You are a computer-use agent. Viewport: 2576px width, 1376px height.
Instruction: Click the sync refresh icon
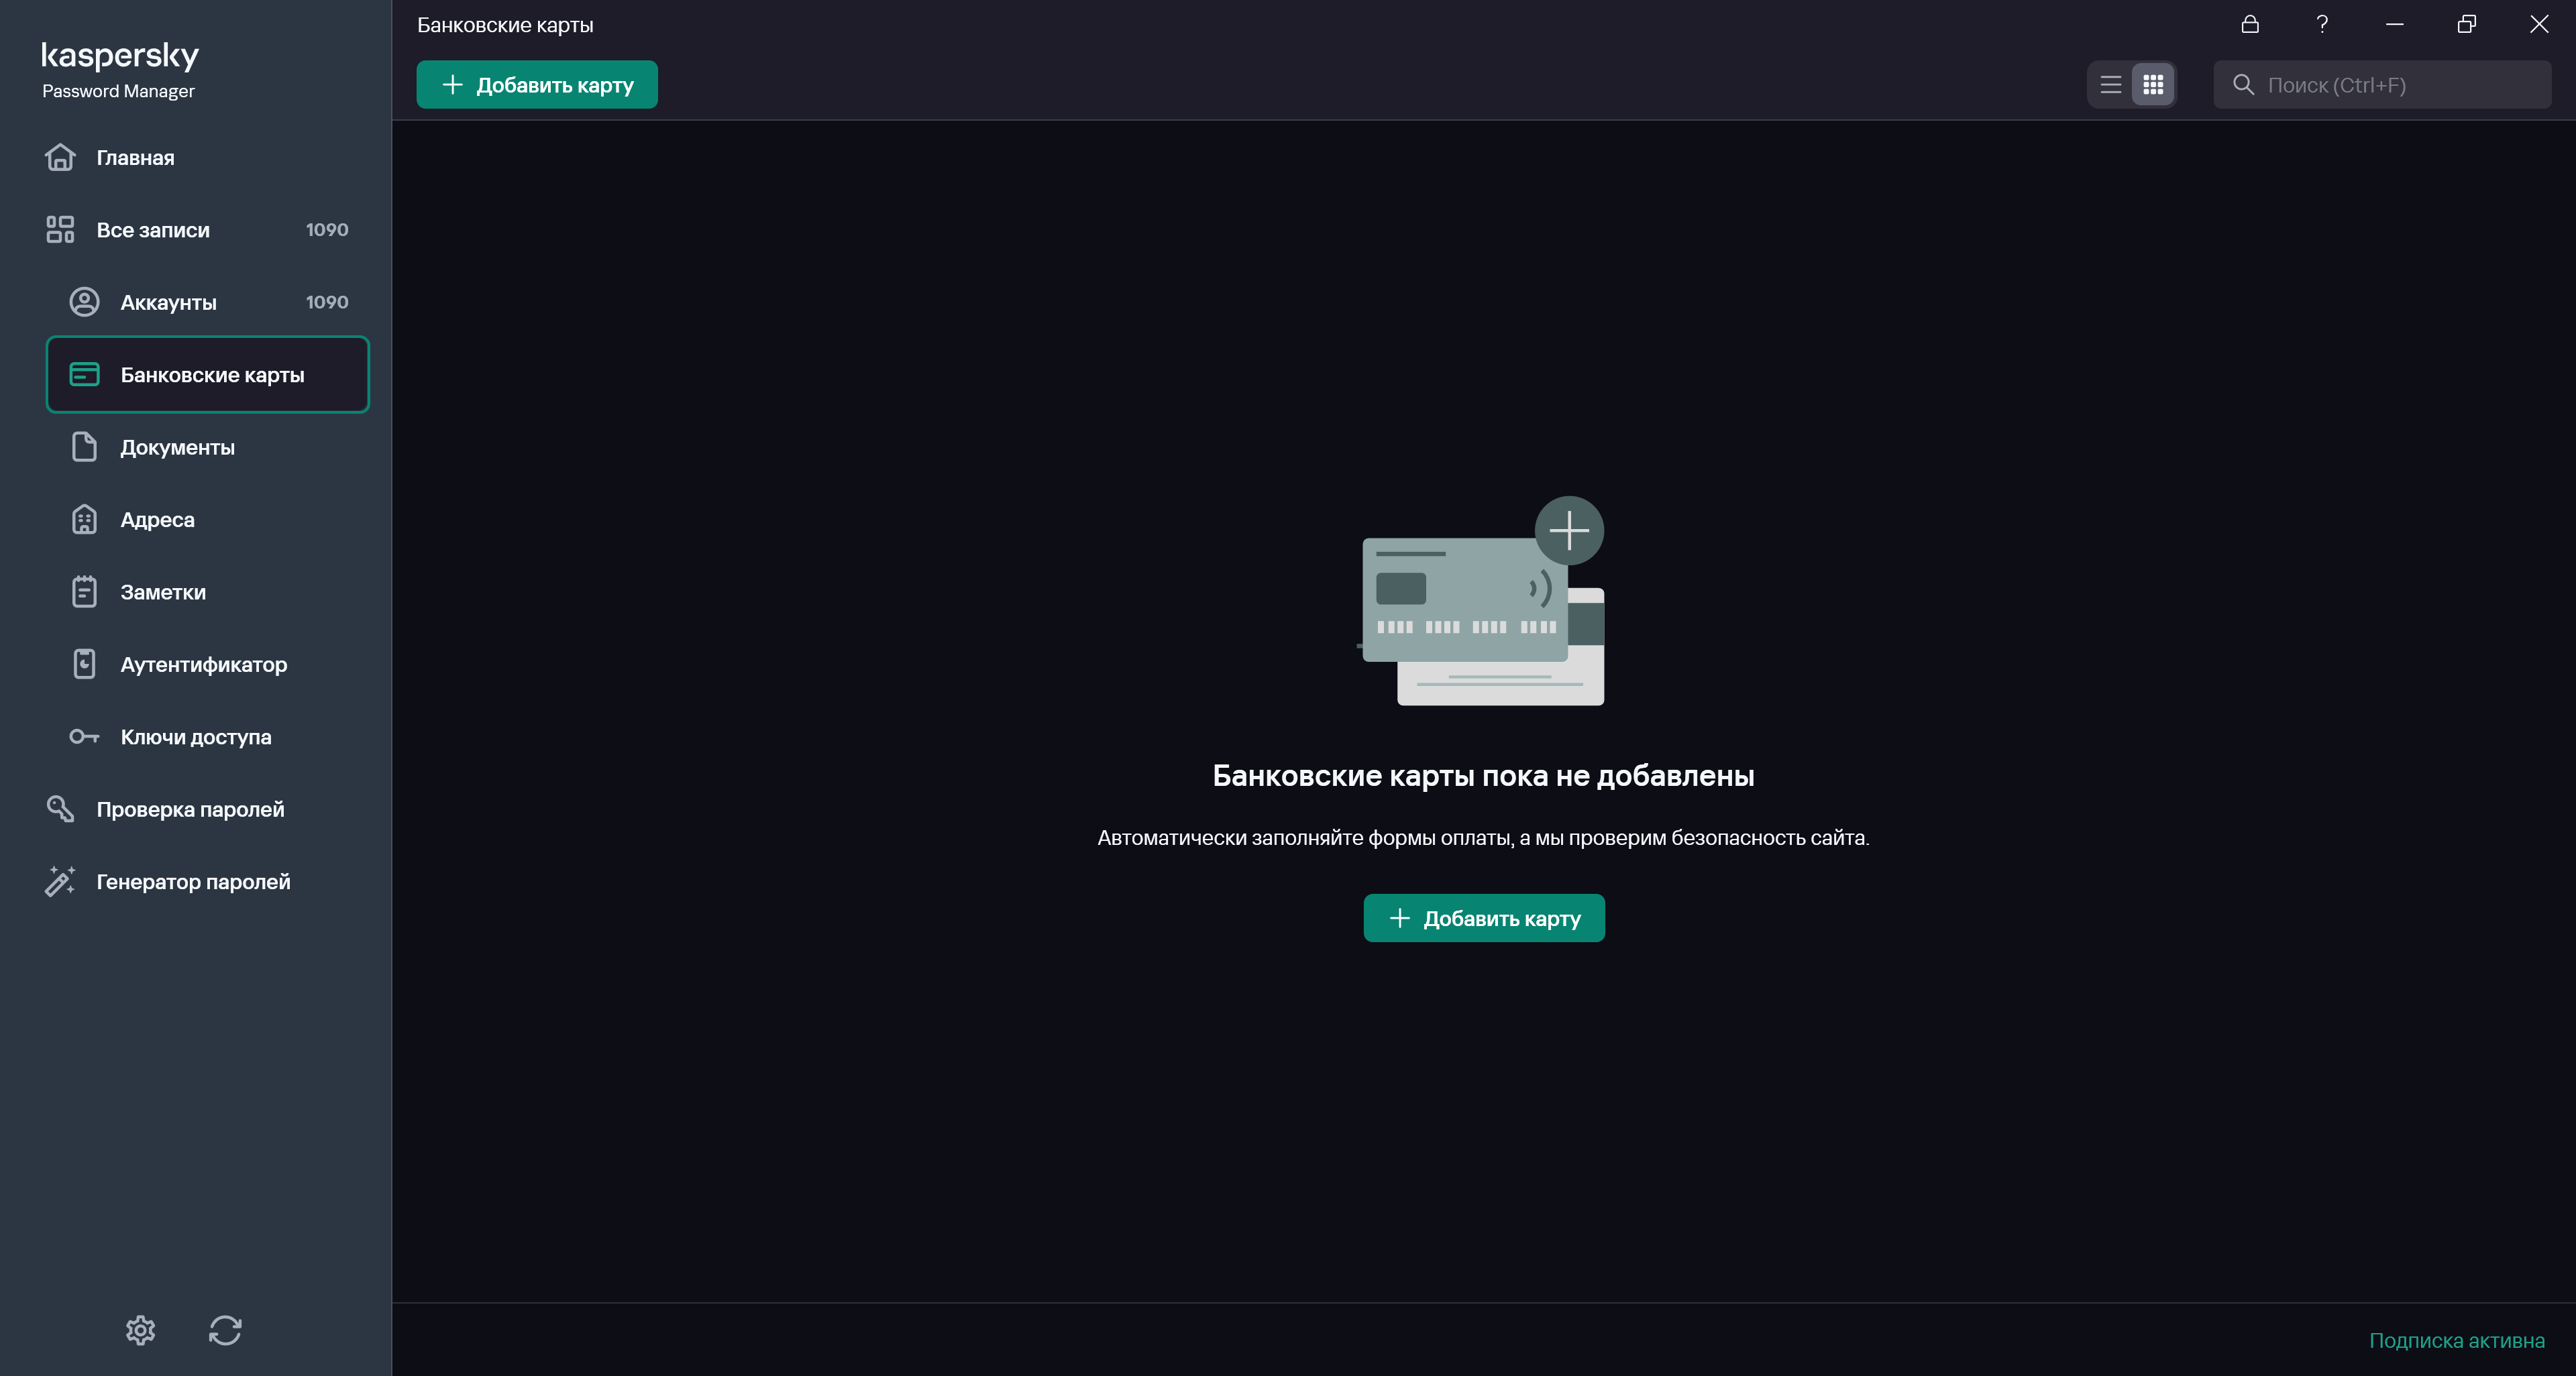coord(225,1330)
